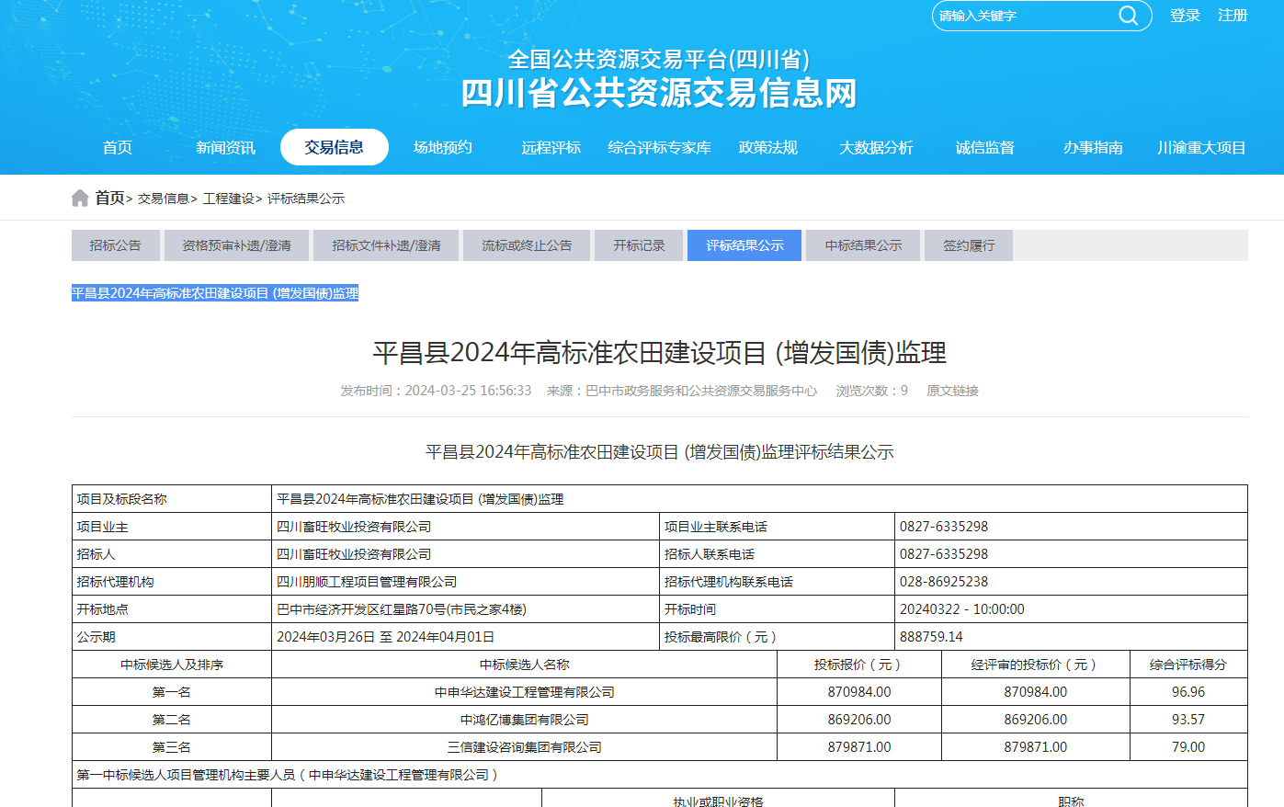Image resolution: width=1284 pixels, height=807 pixels.
Task: Open 场地预约 navigation item
Action: [442, 147]
